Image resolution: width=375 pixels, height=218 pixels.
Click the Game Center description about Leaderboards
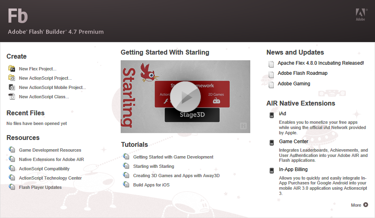(x=323, y=155)
